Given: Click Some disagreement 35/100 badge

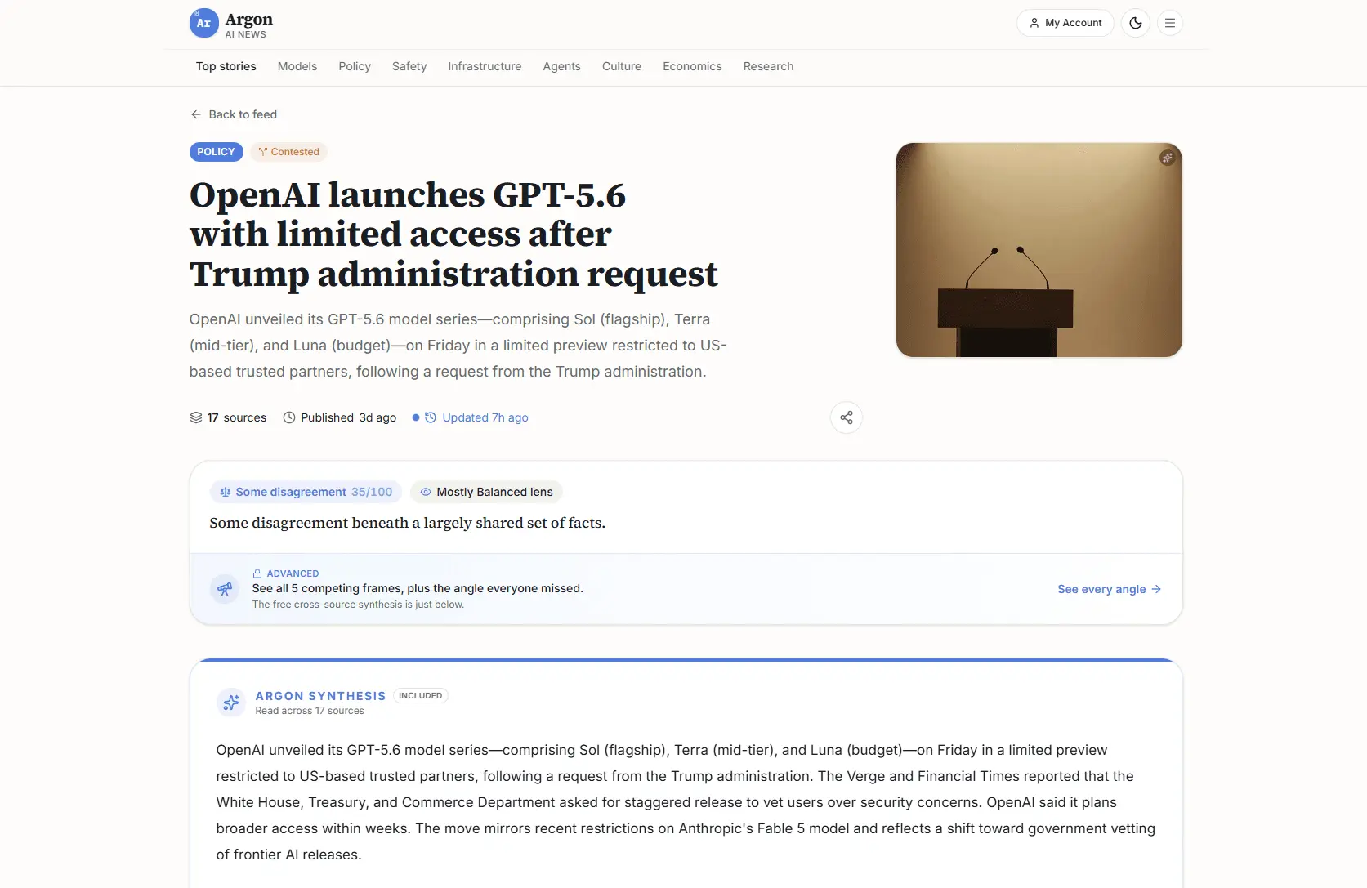Looking at the screenshot, I should (x=306, y=492).
